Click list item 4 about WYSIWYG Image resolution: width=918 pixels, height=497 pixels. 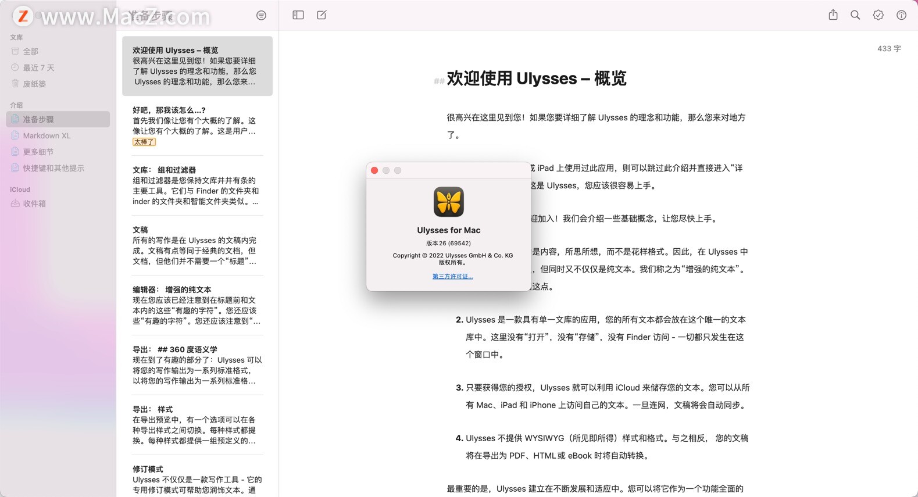point(602,447)
